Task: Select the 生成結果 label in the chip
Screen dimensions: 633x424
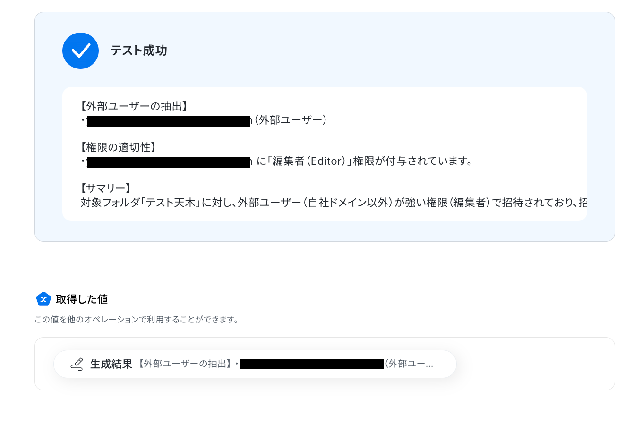Action: click(x=111, y=364)
